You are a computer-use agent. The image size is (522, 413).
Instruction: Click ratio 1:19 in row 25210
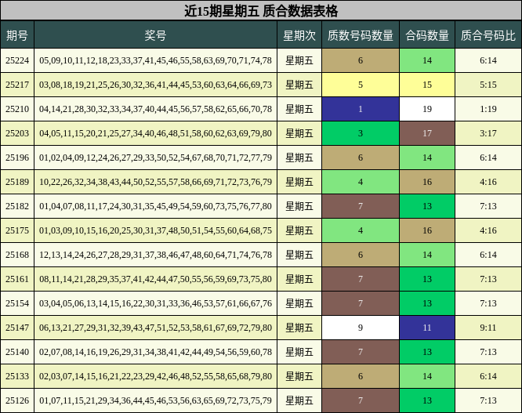click(x=488, y=109)
